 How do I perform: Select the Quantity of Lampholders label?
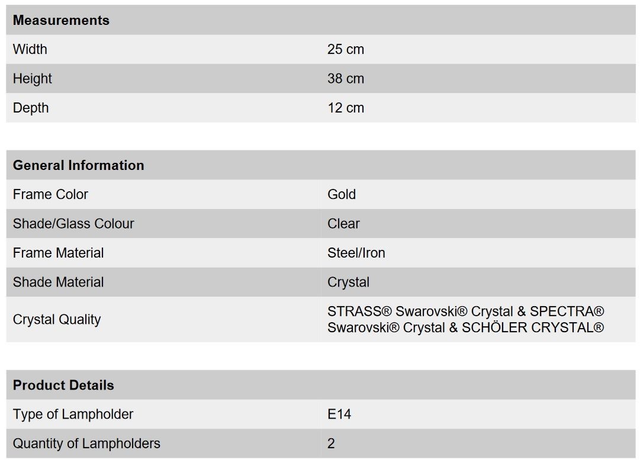tap(86, 444)
